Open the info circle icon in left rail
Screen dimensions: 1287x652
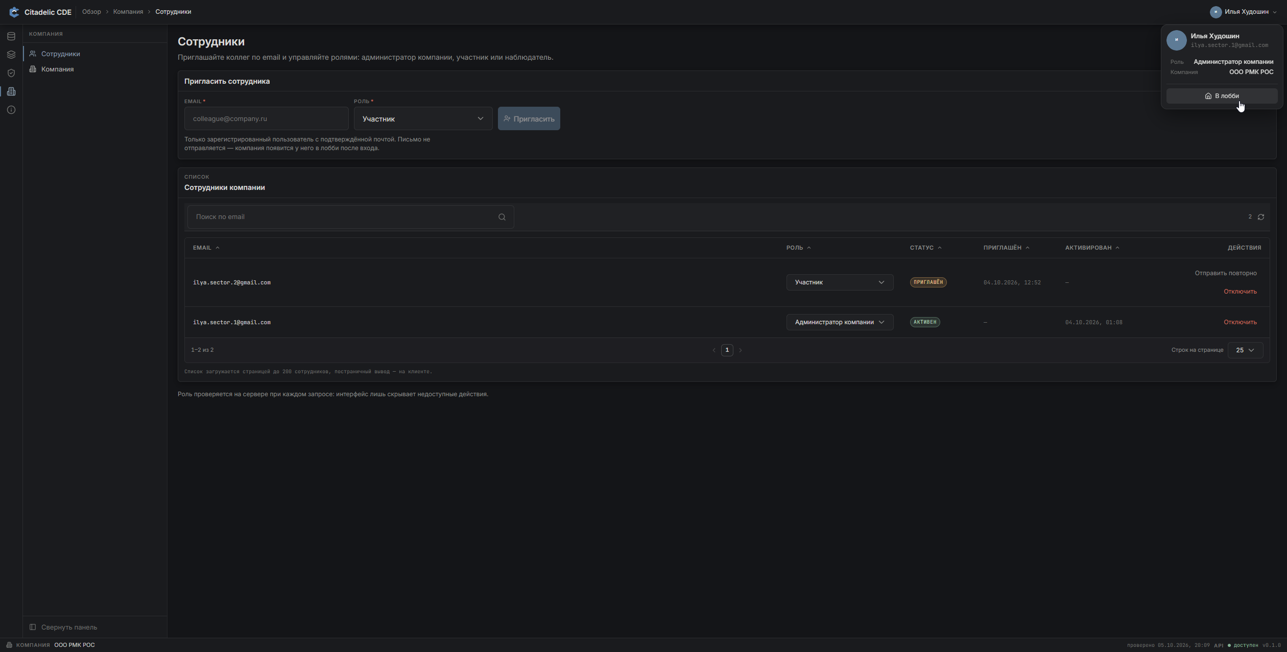tap(11, 110)
